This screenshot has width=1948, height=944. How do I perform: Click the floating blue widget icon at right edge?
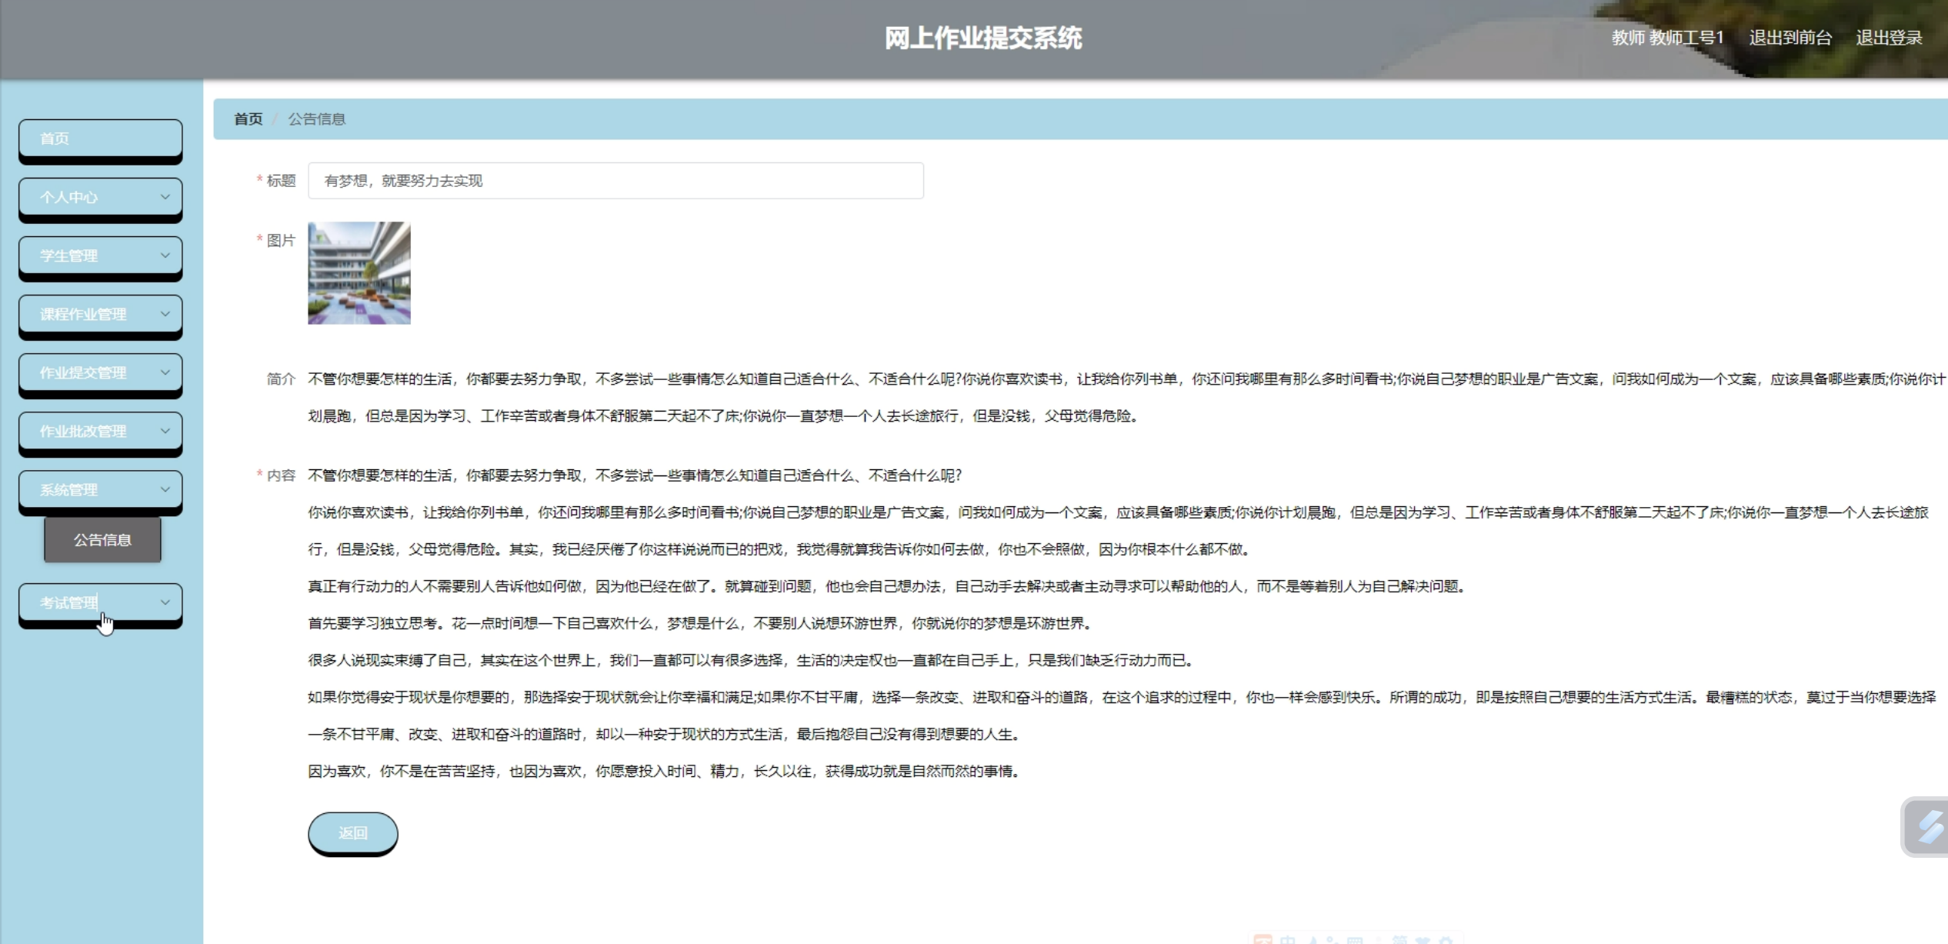[x=1929, y=827]
